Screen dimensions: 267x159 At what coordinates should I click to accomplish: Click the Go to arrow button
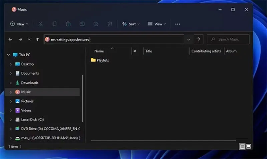pos(198,39)
